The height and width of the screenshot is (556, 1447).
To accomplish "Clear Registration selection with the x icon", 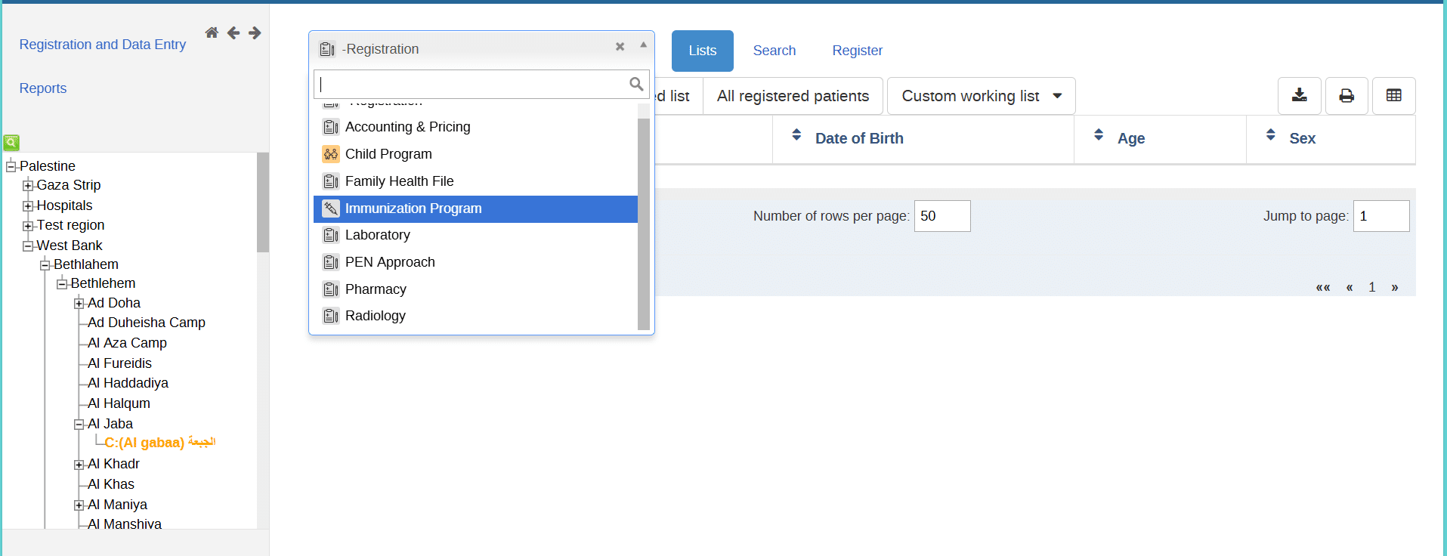I will pos(620,47).
